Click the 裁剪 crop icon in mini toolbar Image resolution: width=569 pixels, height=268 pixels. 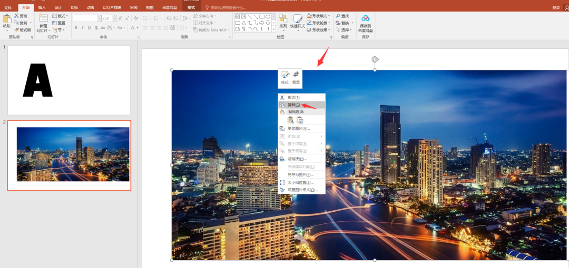[x=296, y=75]
